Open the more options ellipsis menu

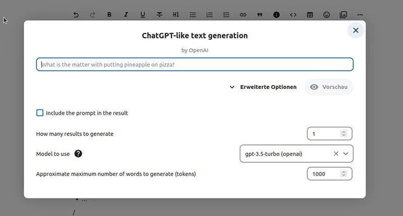[x=360, y=15]
